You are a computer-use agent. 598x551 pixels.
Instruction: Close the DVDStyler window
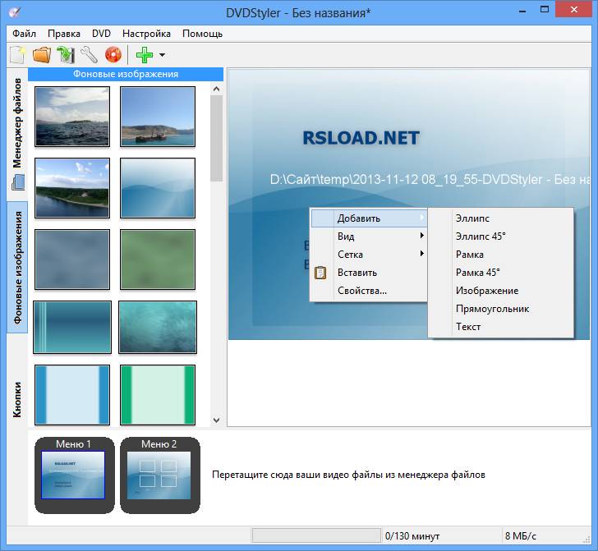(573, 10)
